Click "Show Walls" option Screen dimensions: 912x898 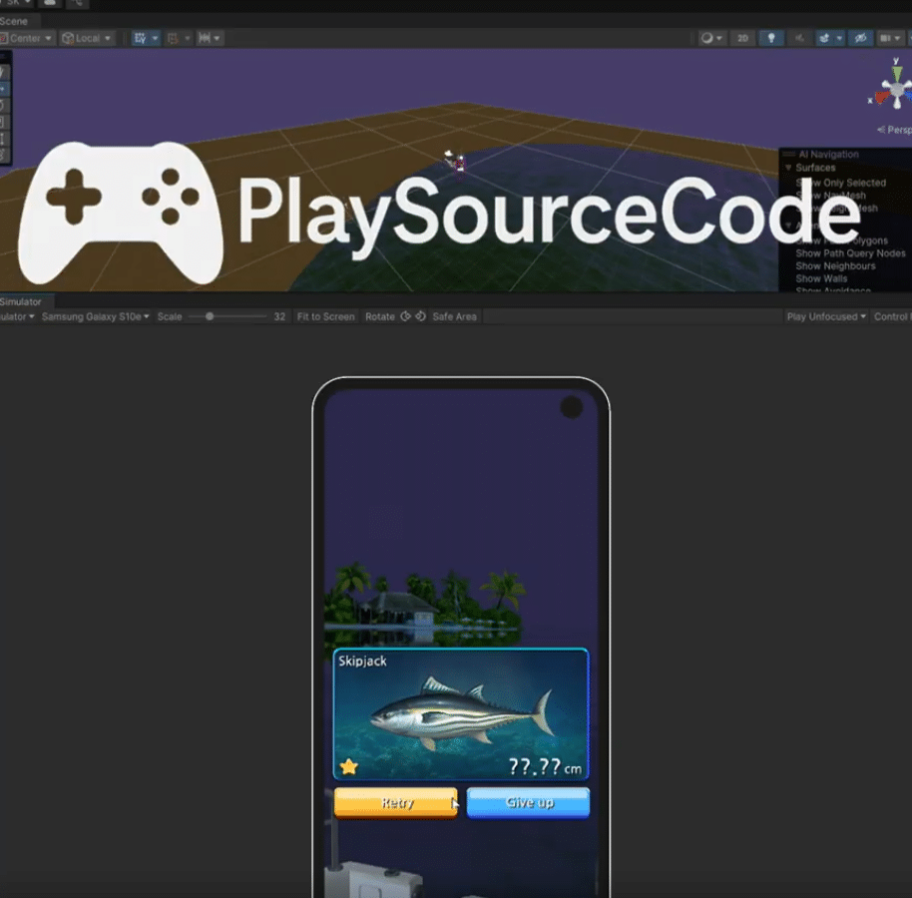[x=821, y=279]
